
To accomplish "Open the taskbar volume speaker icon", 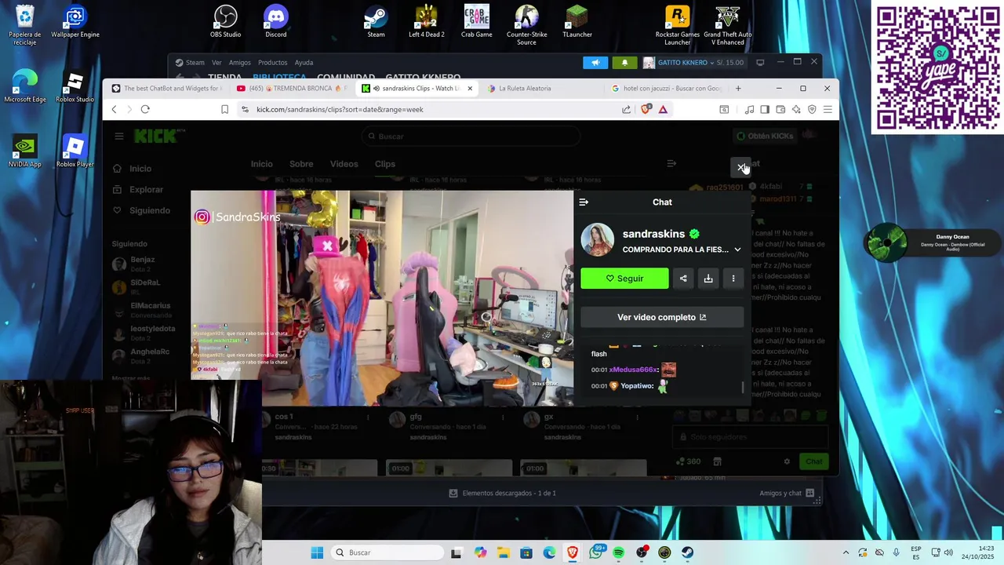I will coord(948,552).
